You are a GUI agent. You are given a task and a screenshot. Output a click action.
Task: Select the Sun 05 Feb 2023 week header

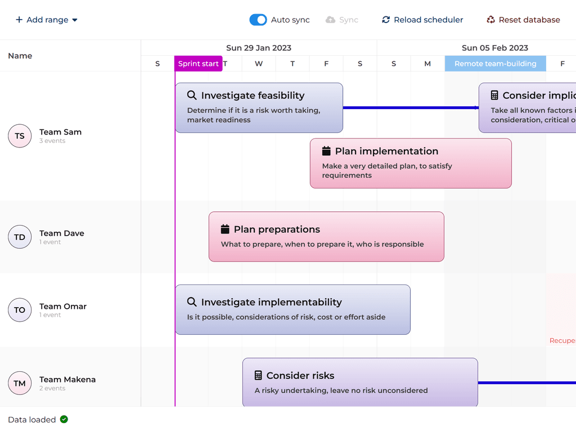[495, 48]
